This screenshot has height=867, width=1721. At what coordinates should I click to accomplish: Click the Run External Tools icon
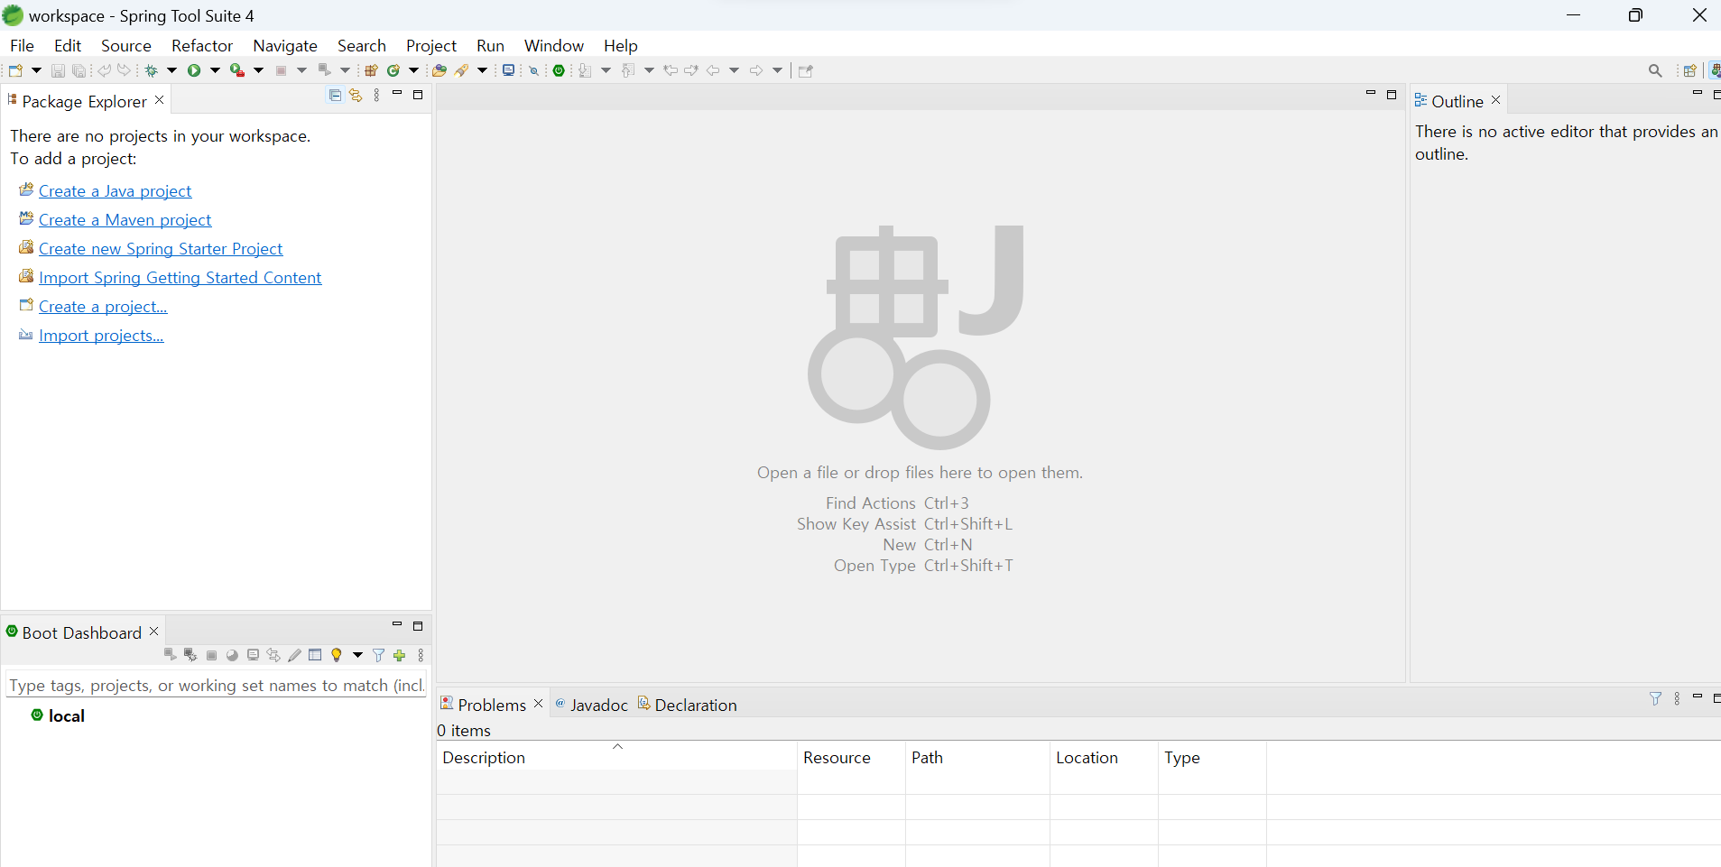point(237,70)
